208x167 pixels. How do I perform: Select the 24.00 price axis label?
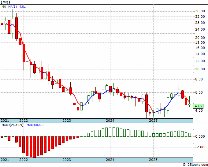pyautogui.click(x=200, y=29)
